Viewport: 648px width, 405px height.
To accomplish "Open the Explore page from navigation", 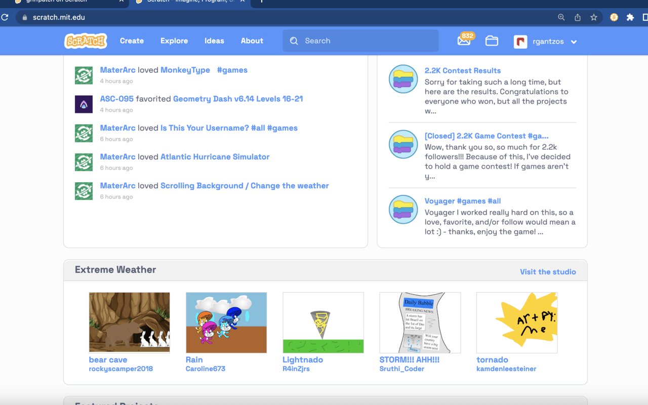I will click(174, 40).
